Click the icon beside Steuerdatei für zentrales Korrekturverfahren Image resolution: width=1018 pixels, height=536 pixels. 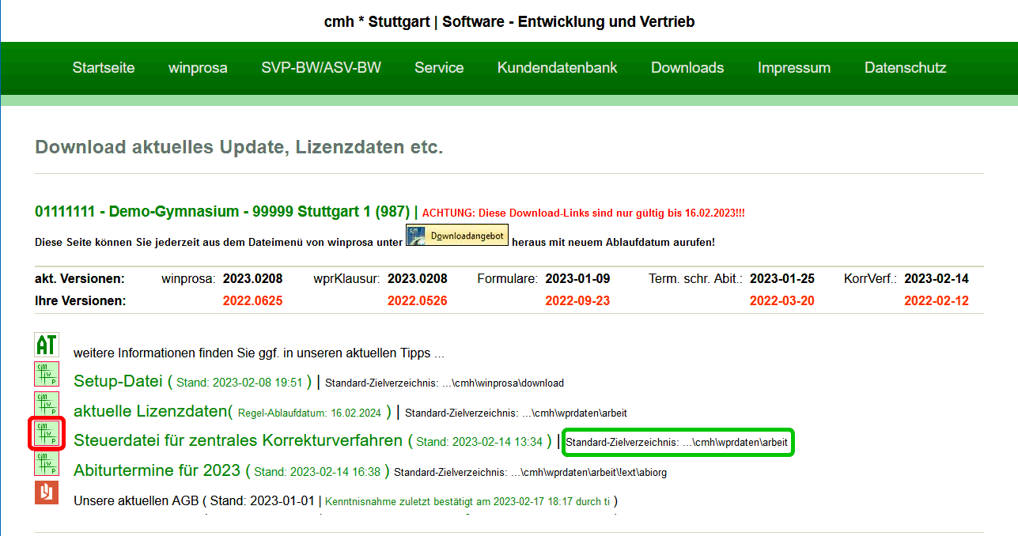[47, 434]
